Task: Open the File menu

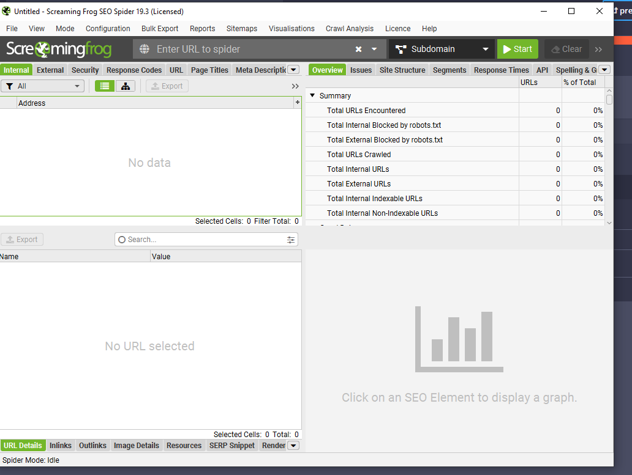Action: [x=12, y=29]
